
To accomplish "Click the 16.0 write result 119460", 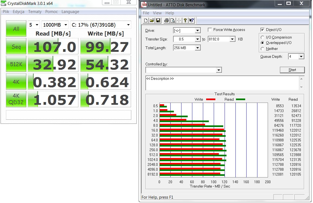I will click(278, 130).
